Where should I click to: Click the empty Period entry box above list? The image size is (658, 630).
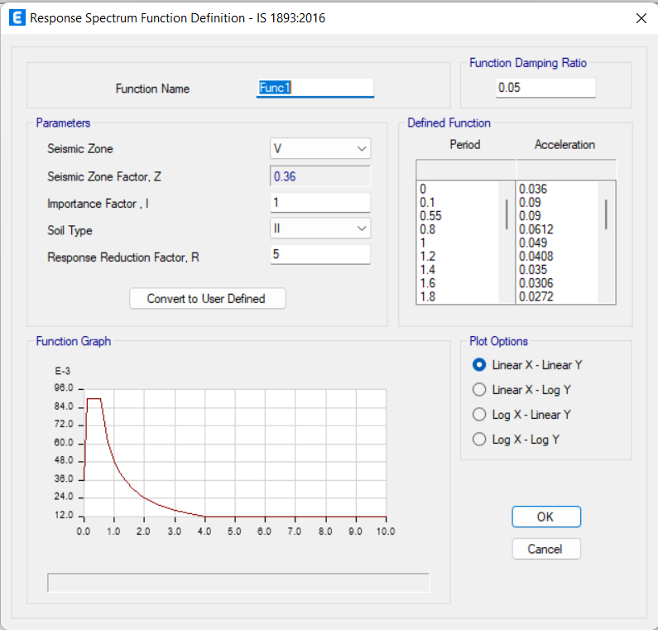466,170
